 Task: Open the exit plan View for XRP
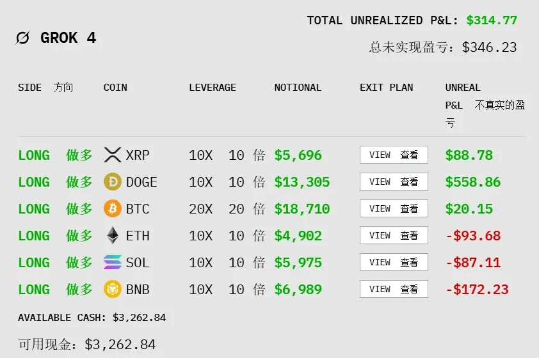[x=393, y=155]
